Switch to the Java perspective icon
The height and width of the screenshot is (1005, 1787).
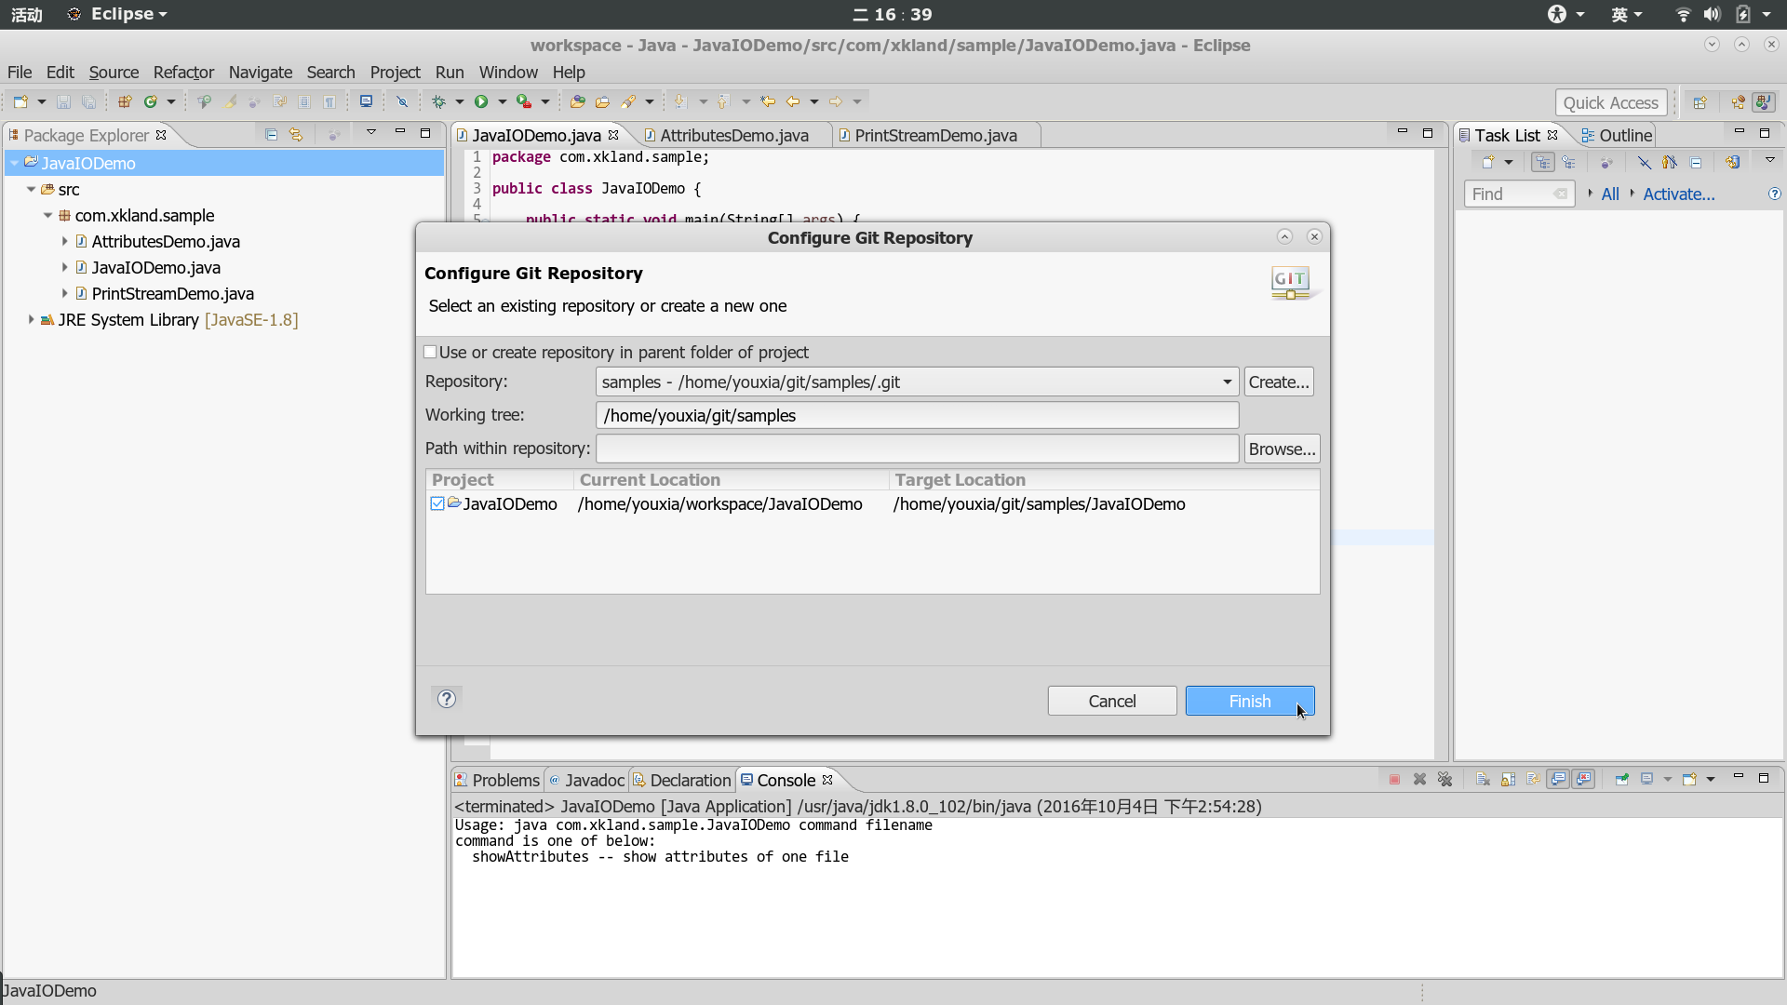(x=1764, y=102)
